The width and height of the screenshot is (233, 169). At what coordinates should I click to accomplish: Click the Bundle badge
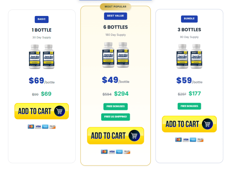coord(189,19)
